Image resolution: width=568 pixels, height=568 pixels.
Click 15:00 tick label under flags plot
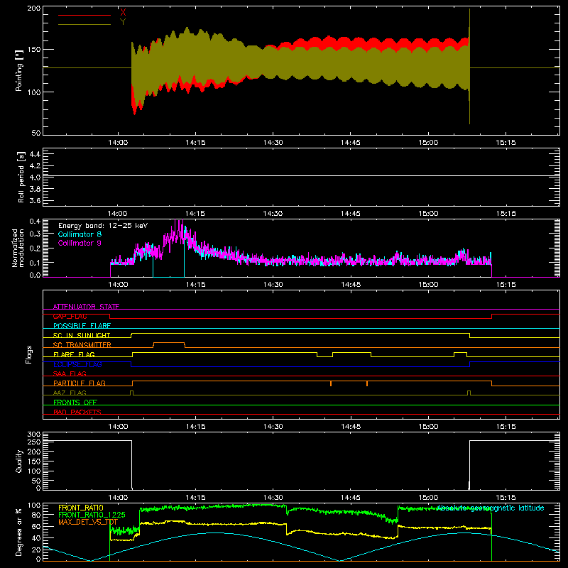428,427
